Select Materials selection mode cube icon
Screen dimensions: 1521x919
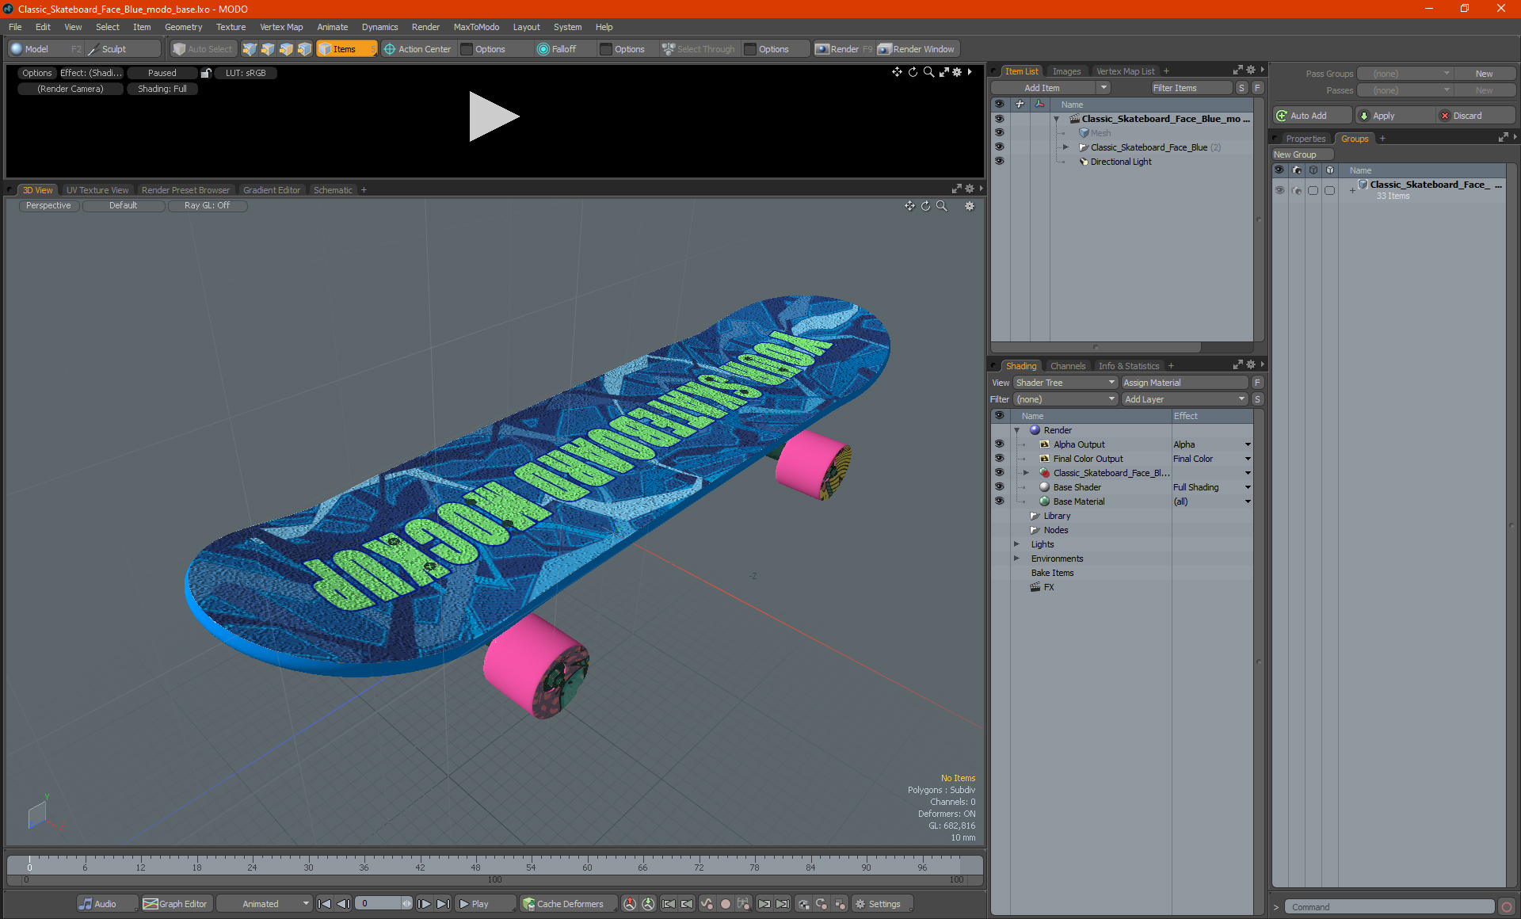(x=305, y=49)
